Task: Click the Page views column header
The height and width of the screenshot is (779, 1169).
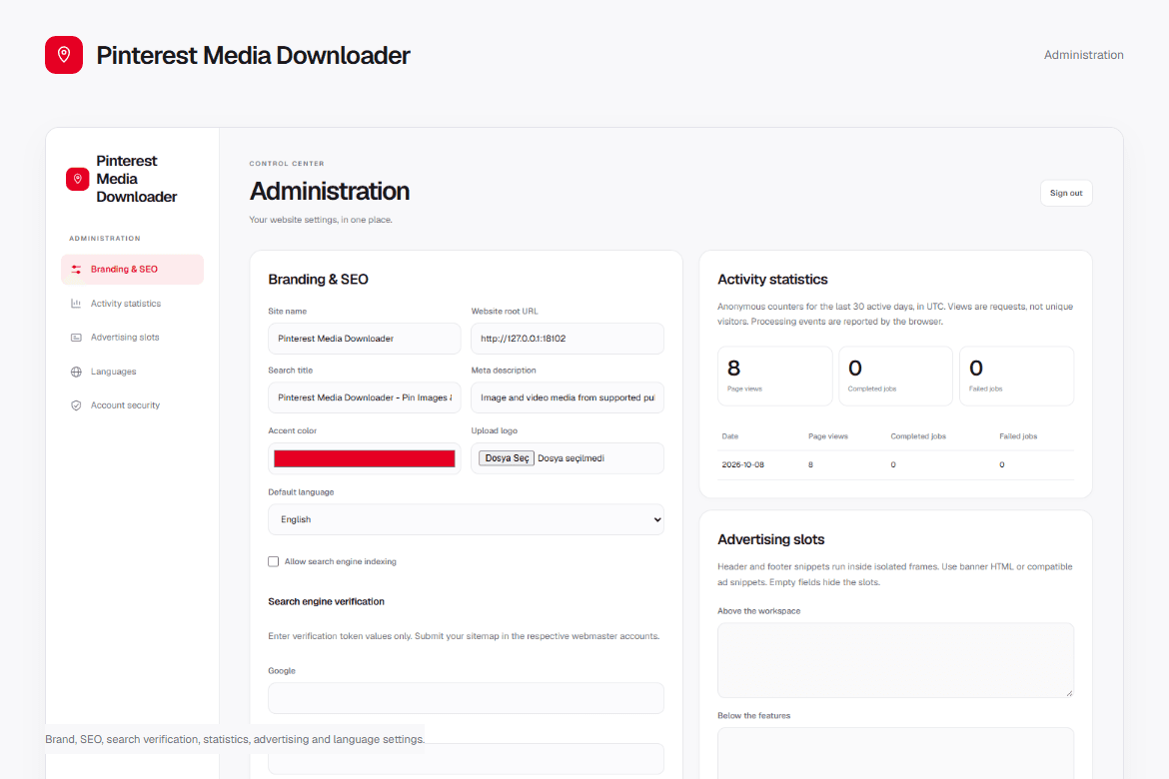Action: [827, 436]
